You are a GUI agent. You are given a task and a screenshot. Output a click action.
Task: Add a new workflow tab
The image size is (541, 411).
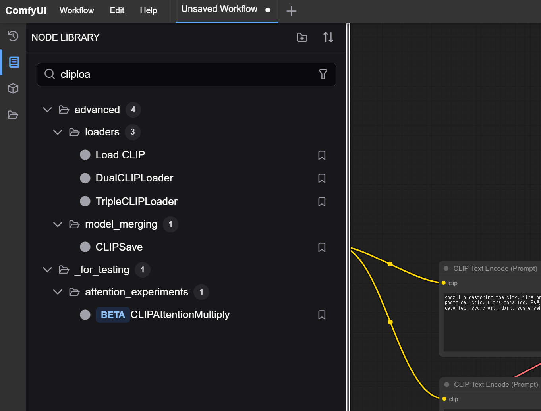pos(292,11)
